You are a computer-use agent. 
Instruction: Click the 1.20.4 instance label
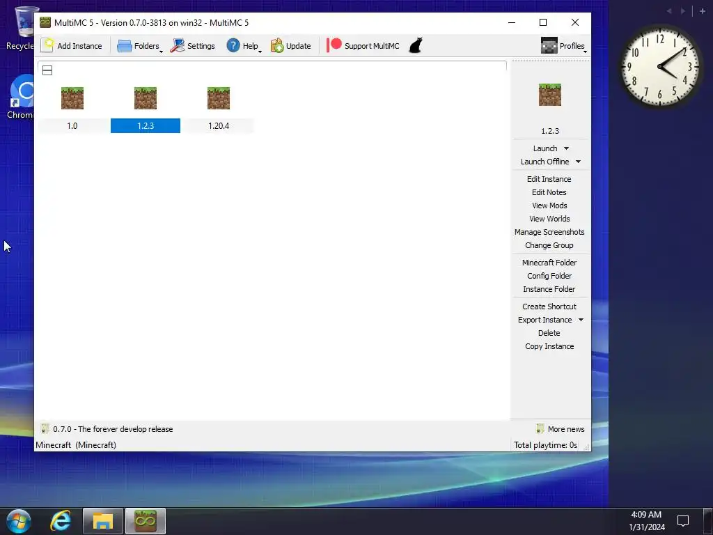click(x=219, y=126)
